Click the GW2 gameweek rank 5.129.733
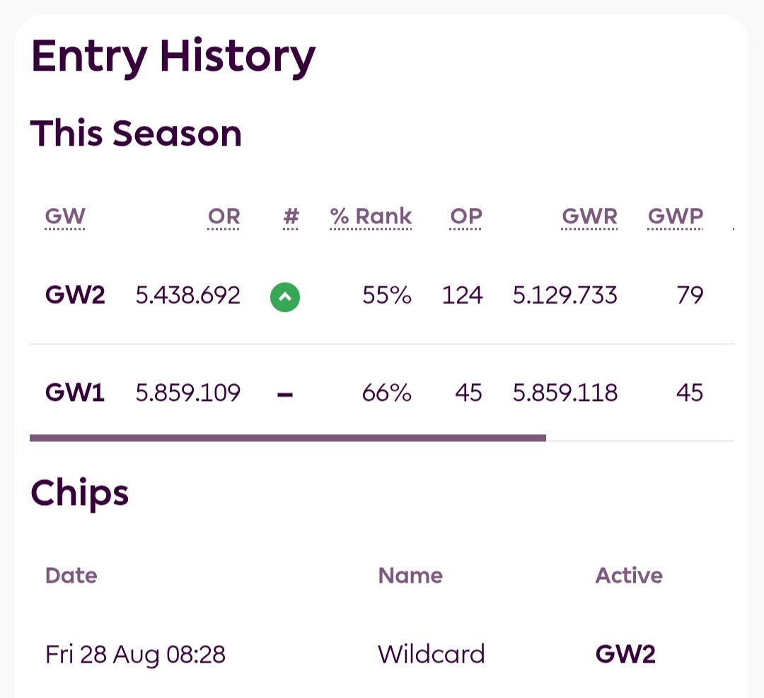This screenshot has height=698, width=764. [565, 295]
